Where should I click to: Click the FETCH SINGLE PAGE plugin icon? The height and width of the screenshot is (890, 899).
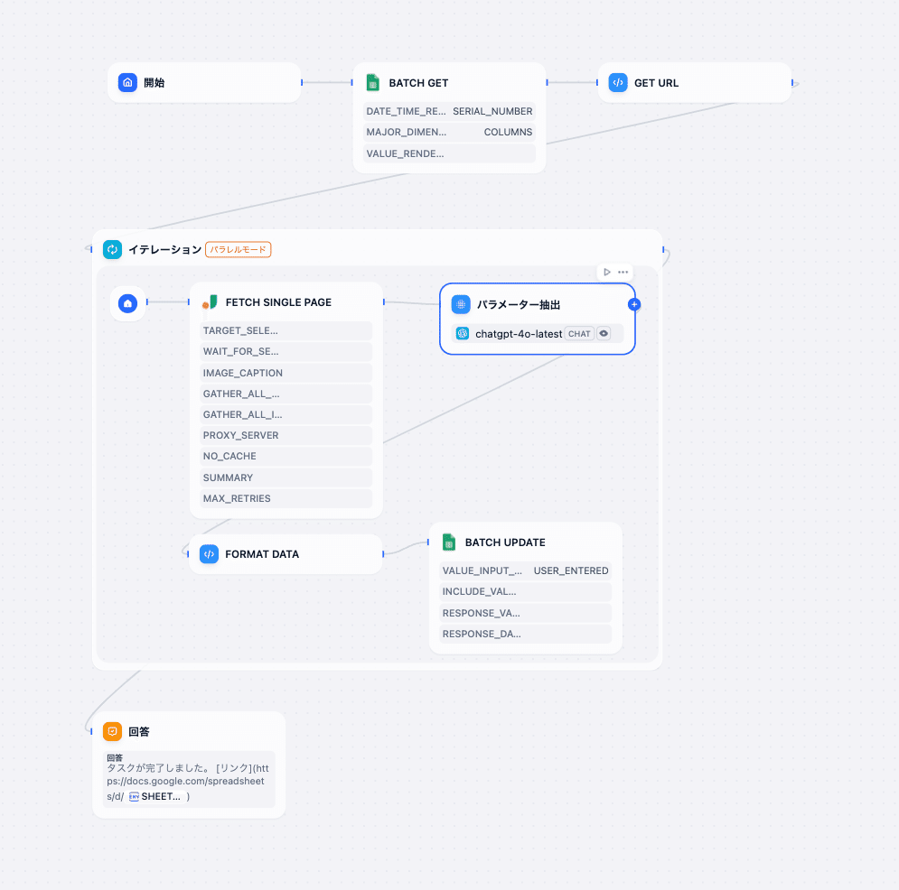pos(209,301)
